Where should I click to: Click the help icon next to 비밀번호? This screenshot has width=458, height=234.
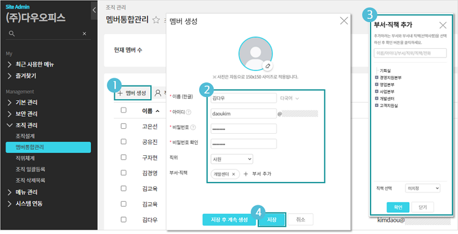click(x=193, y=127)
